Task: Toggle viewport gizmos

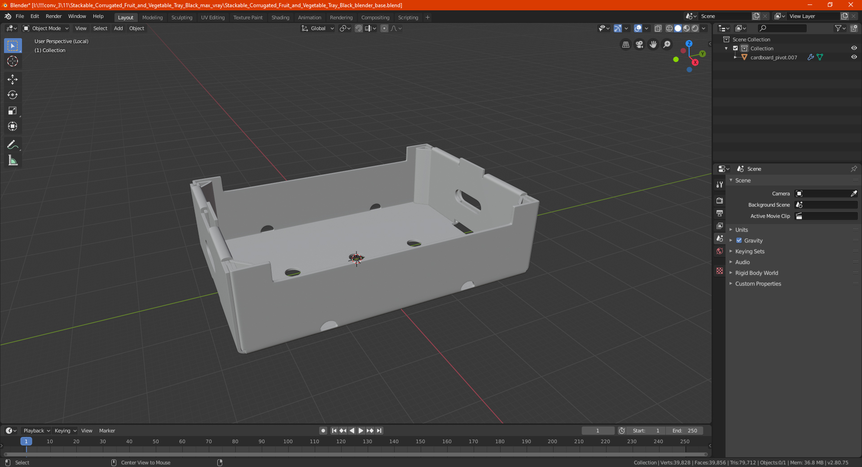Action: [618, 28]
